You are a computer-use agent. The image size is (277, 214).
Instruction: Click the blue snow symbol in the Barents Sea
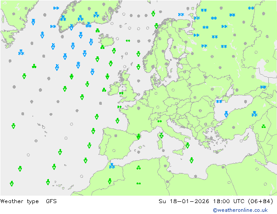[x=181, y=14]
